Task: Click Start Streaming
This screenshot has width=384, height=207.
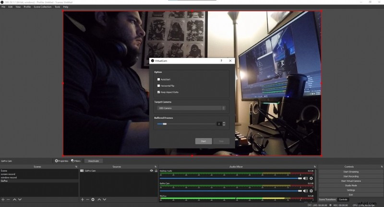Action: point(351,172)
